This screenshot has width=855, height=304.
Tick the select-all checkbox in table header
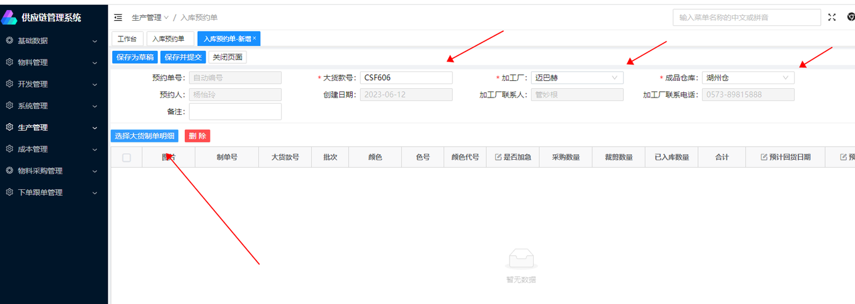click(126, 158)
